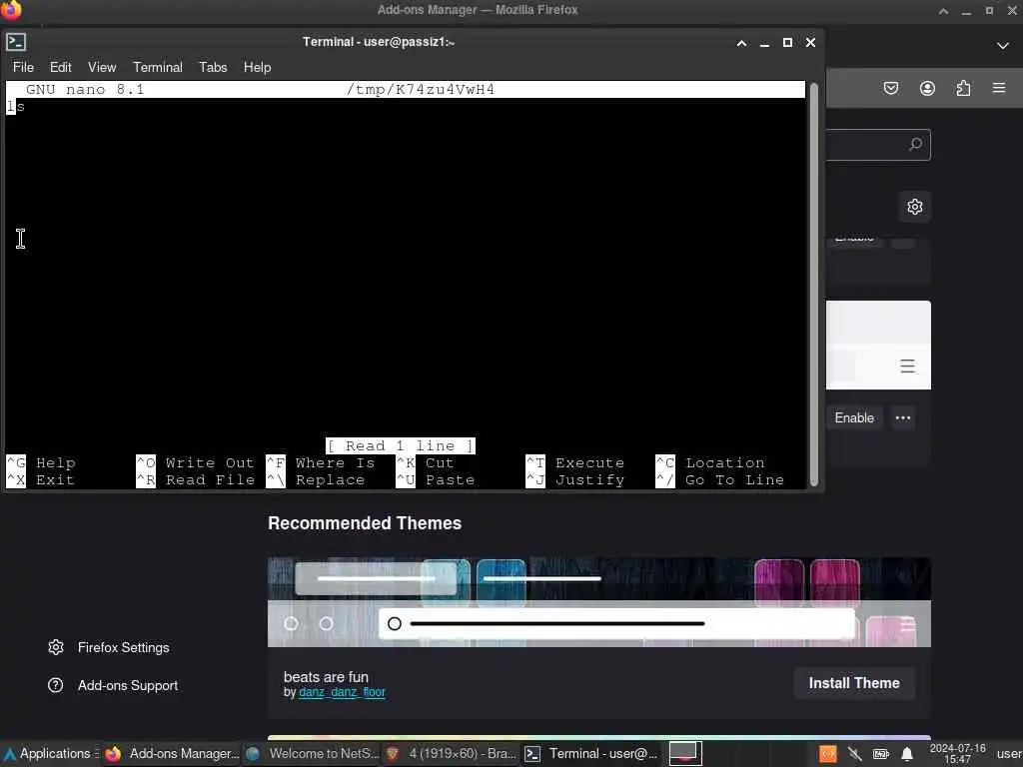Open the Extensions puzzle icon in Firefox
The height and width of the screenshot is (767, 1023).
click(963, 88)
